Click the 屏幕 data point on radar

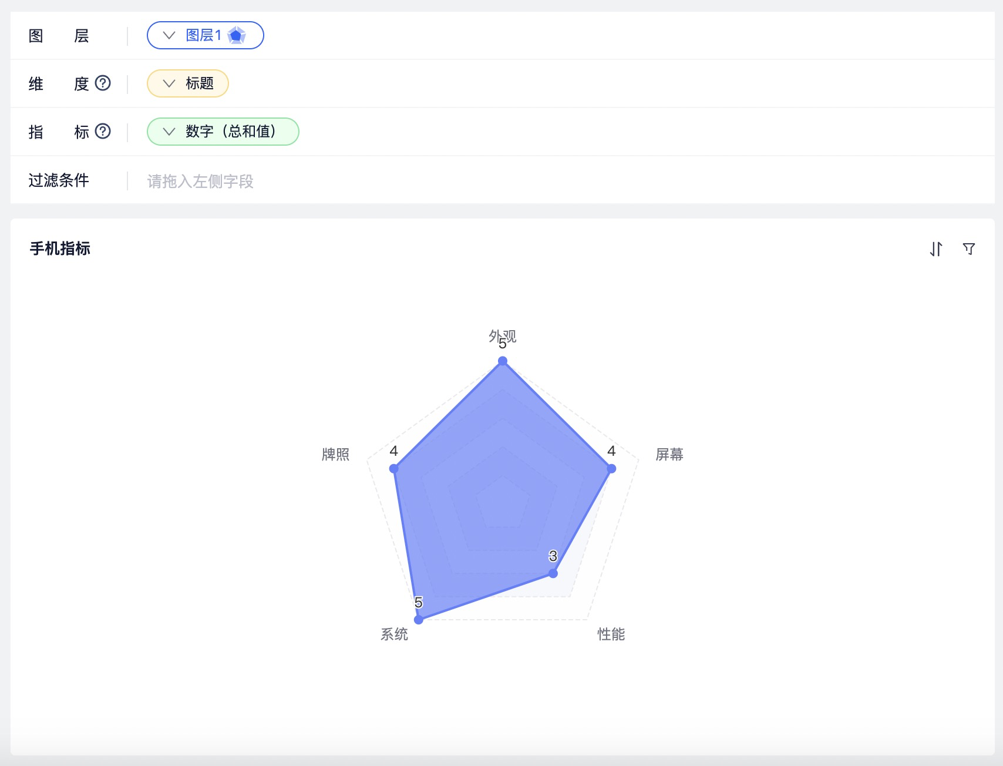pyautogui.click(x=611, y=468)
